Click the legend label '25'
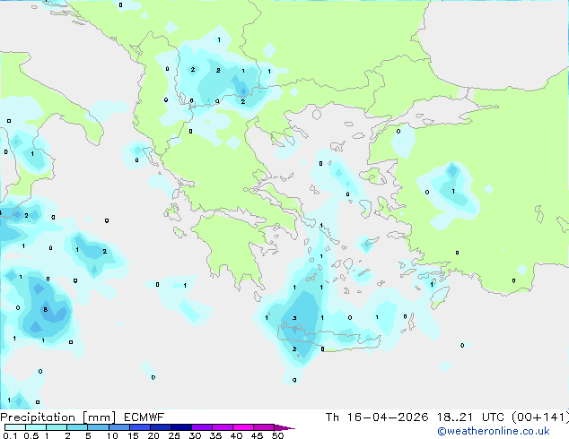The height and width of the screenshot is (439, 569). click(174, 435)
